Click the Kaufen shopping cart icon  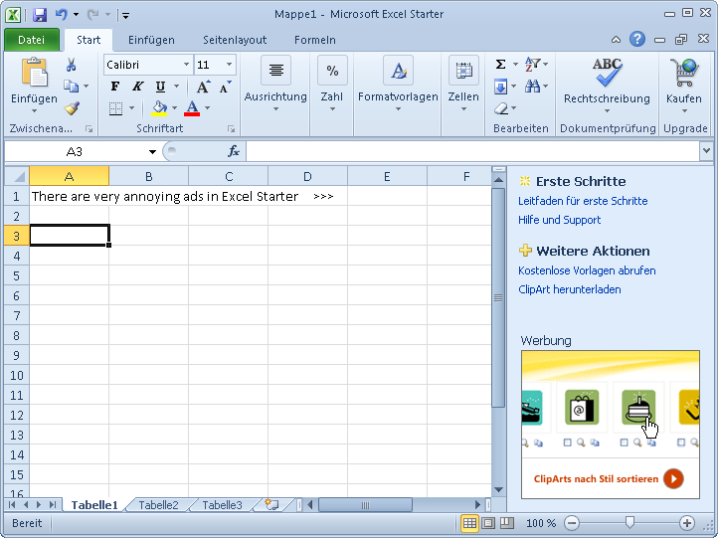683,74
